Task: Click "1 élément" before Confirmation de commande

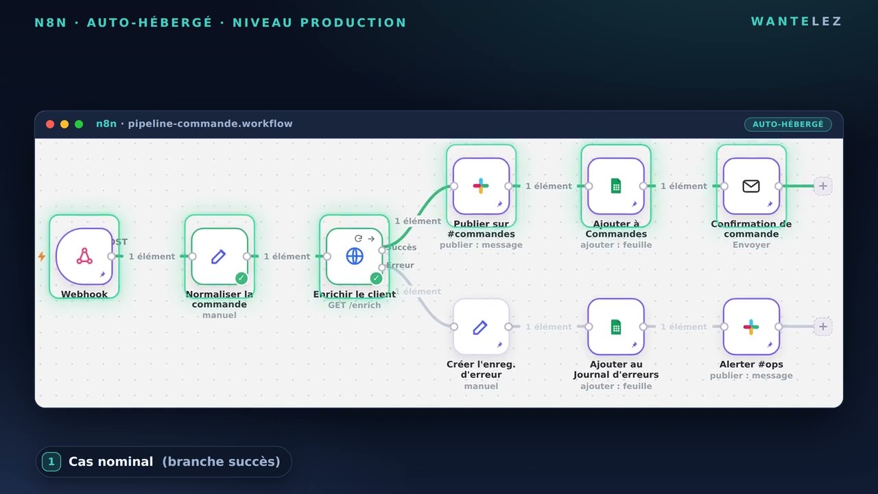Action: [x=684, y=186]
